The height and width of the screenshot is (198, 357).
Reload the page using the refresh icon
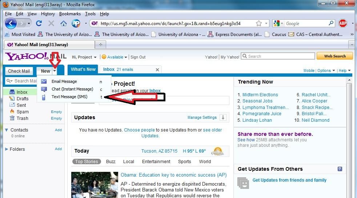[39, 23]
